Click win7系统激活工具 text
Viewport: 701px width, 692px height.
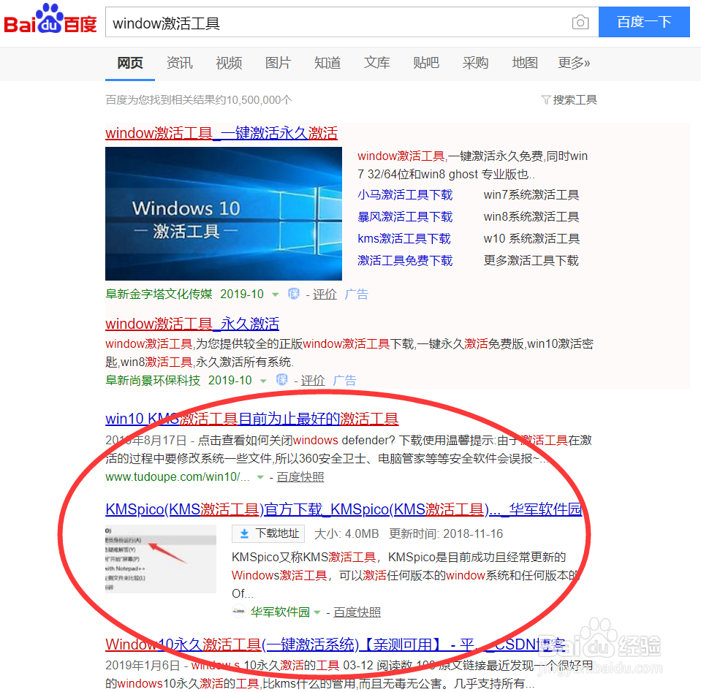tap(531, 195)
